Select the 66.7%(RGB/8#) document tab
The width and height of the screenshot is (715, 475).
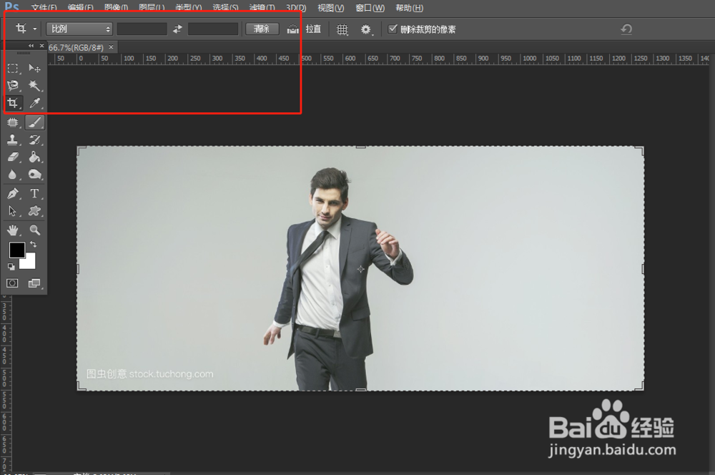point(76,47)
